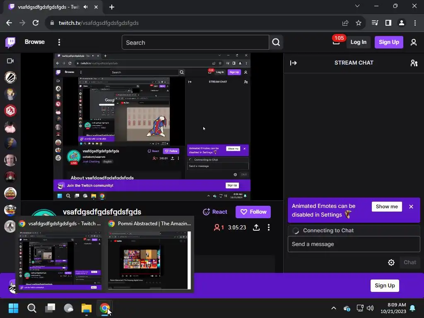The image size is (424, 318).
Task: Click the magnifier search button
Action: (276, 43)
